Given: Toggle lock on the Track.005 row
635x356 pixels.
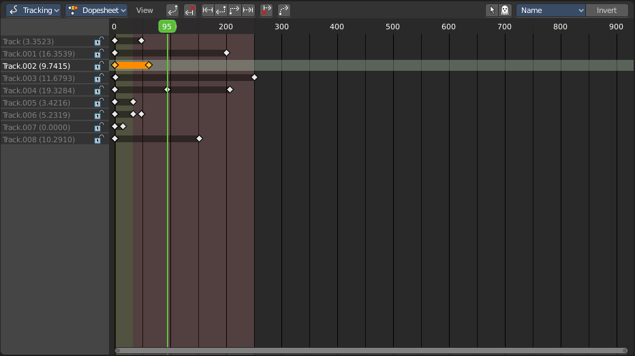Looking at the screenshot, I should 99,102.
